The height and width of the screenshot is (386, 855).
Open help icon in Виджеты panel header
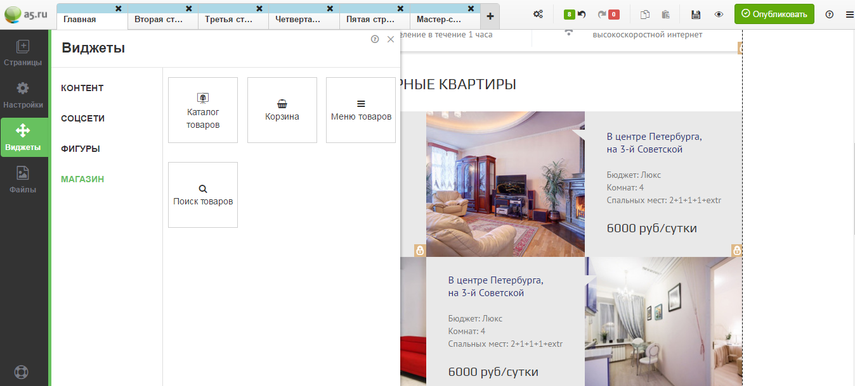[x=375, y=39]
